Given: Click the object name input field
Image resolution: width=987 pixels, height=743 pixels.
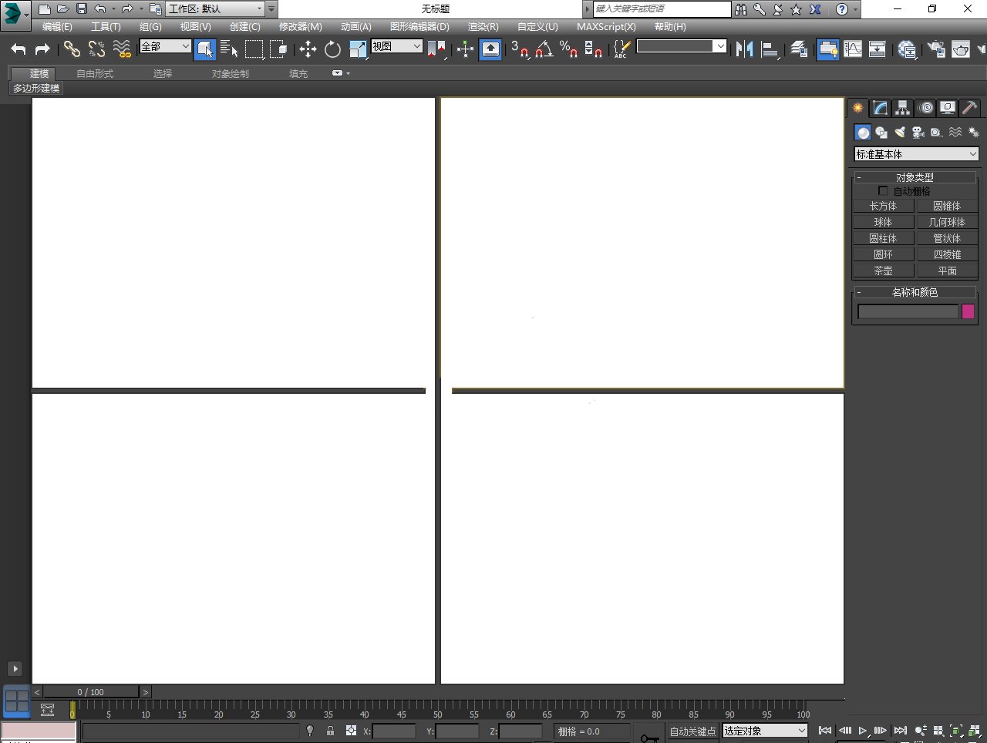Looking at the screenshot, I should point(908,311).
